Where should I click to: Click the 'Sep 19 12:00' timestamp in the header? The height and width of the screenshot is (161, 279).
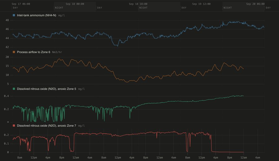(201, 4)
